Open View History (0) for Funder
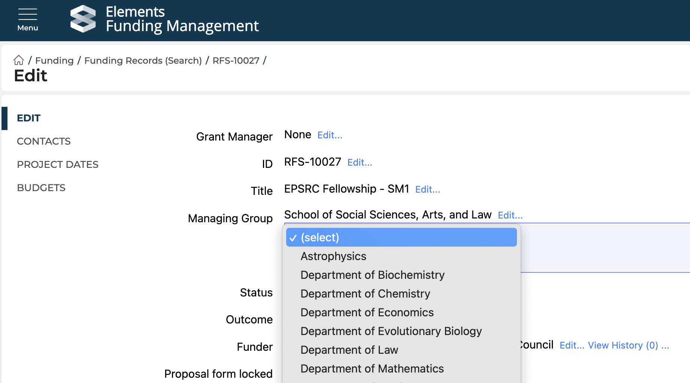The width and height of the screenshot is (690, 383). click(x=623, y=346)
